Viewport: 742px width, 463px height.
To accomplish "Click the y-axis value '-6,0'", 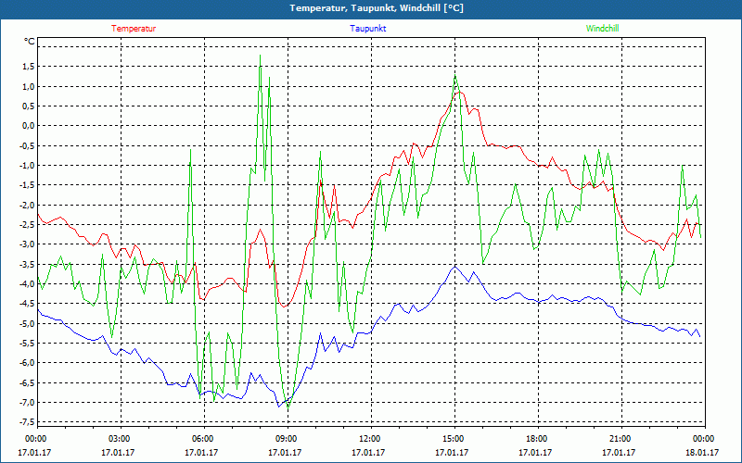I will click(x=27, y=363).
